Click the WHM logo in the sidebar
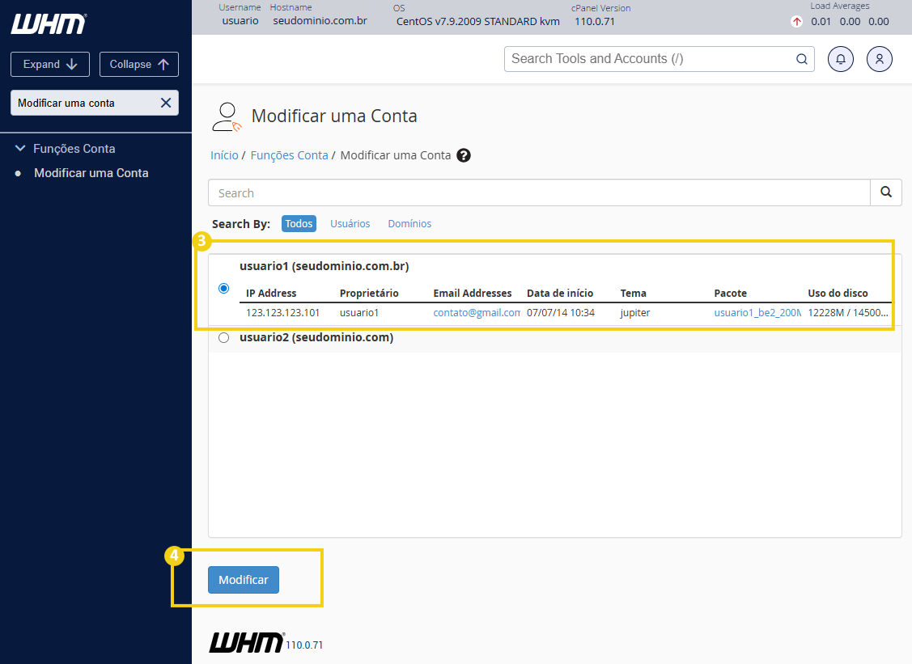Viewport: 912px width, 664px height. click(x=49, y=23)
